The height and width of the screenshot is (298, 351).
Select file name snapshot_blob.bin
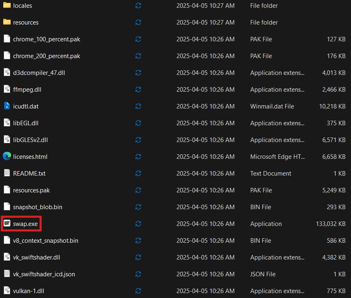click(38, 207)
